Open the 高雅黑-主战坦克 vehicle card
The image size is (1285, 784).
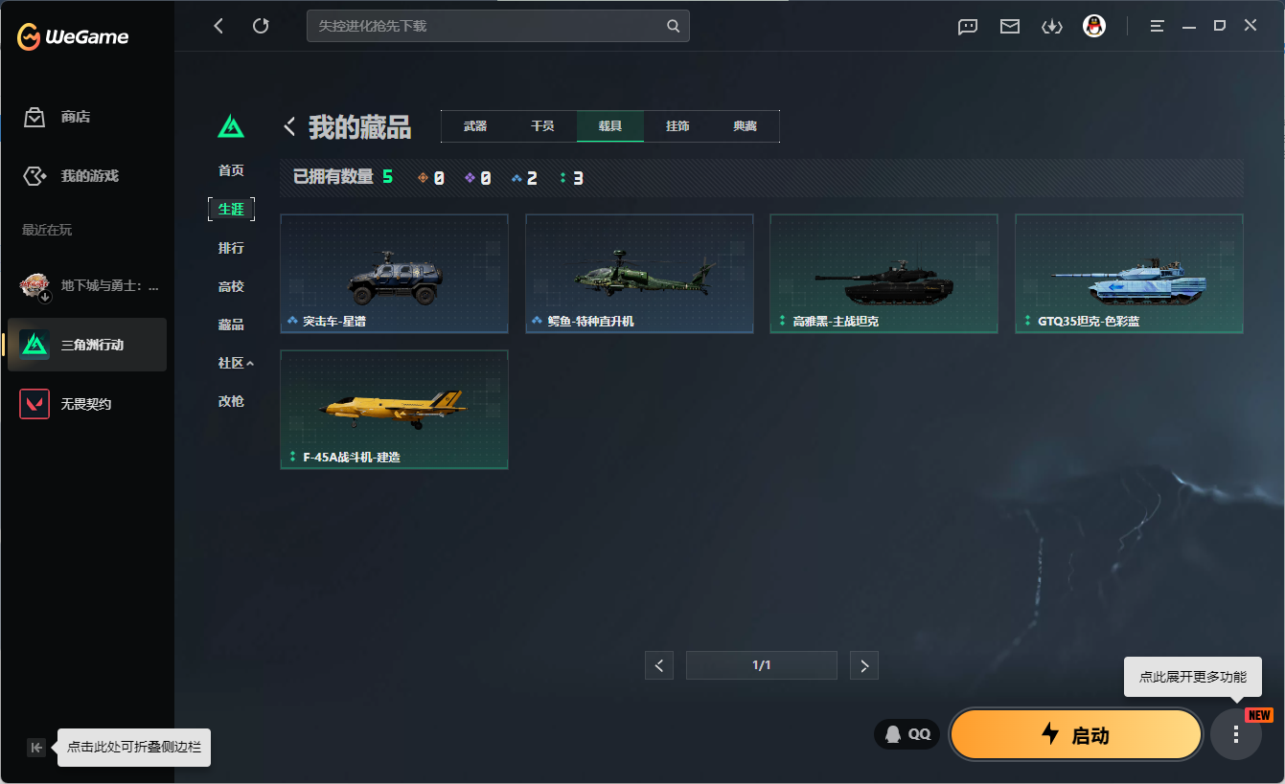pyautogui.click(x=883, y=274)
